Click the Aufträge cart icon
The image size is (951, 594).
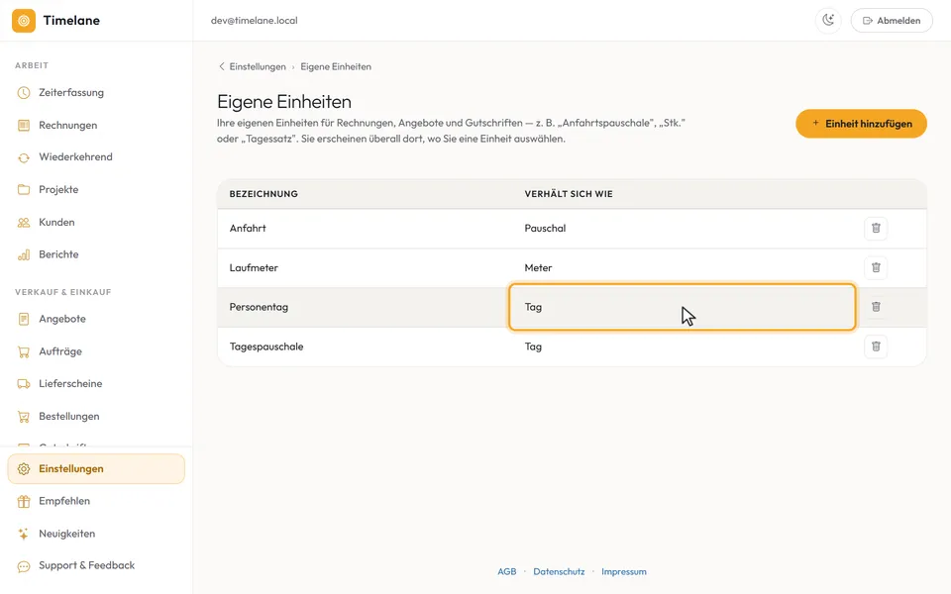tap(24, 351)
